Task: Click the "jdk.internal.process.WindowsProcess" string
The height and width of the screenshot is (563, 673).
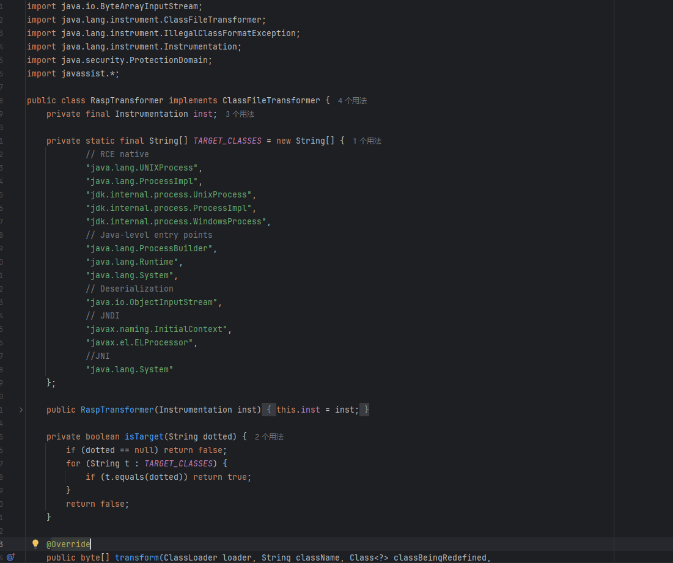Action: (x=177, y=221)
